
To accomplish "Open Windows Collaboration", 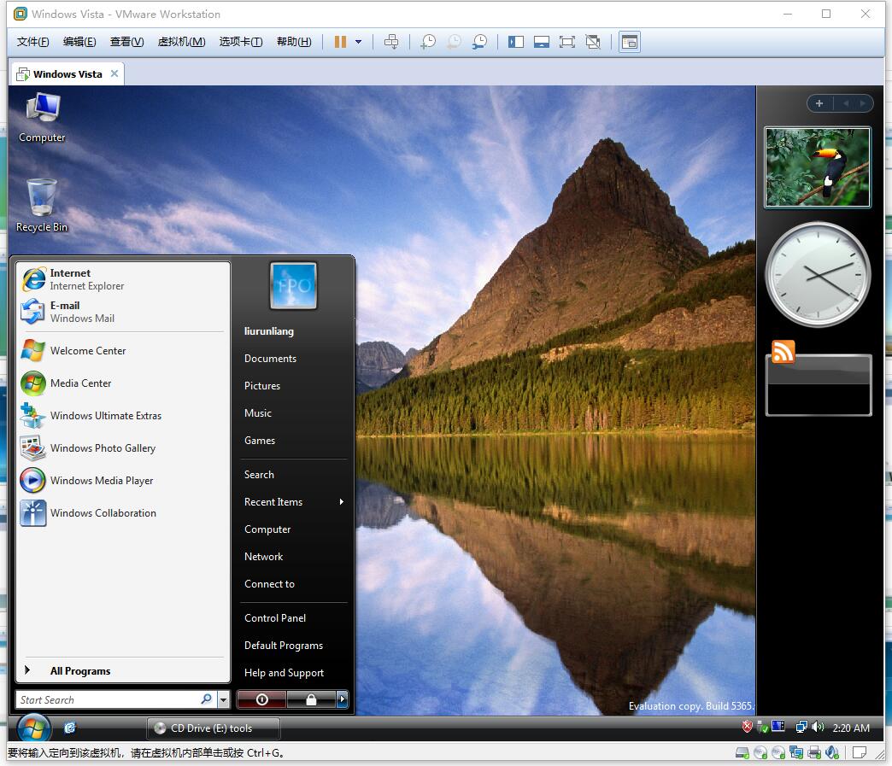I will 124,513.
